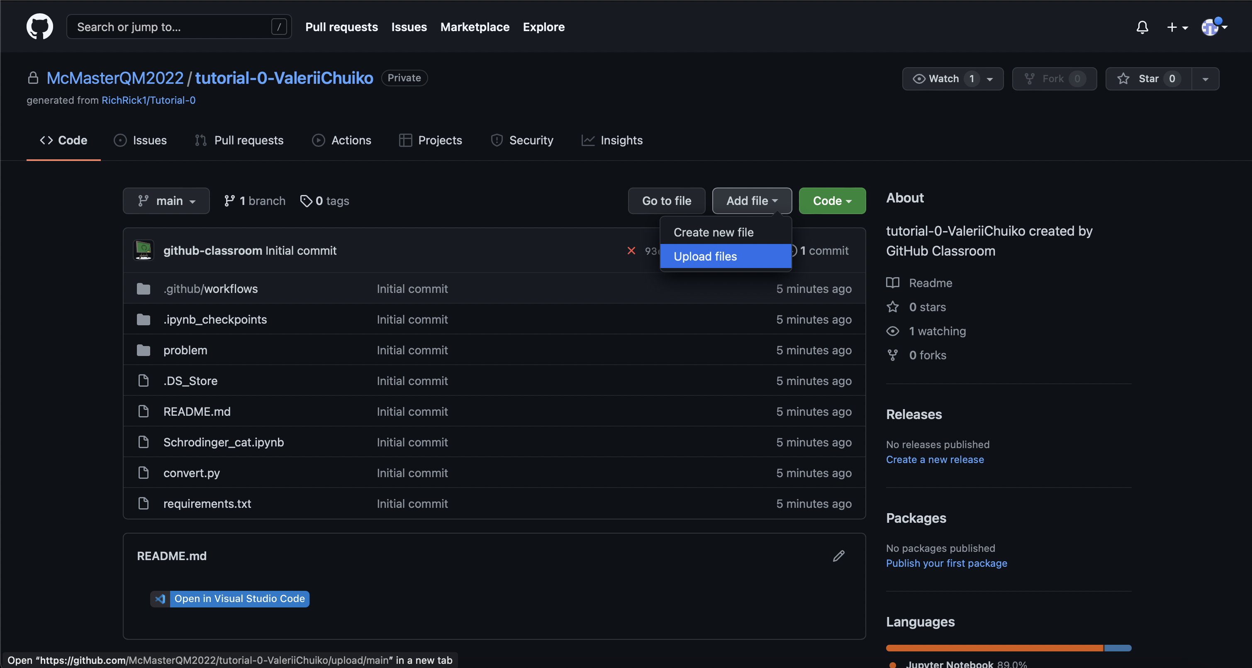Go to the Actions tab
This screenshot has width=1252, height=668.
(x=342, y=140)
